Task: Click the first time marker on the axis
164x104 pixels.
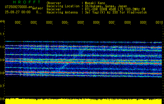Action: [x=18, y=23]
